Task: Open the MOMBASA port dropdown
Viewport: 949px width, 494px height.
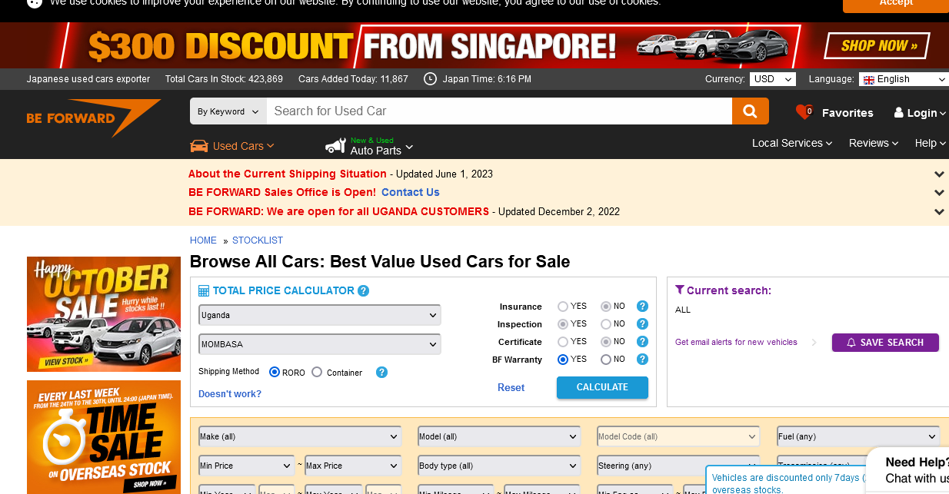Action: [x=319, y=344]
